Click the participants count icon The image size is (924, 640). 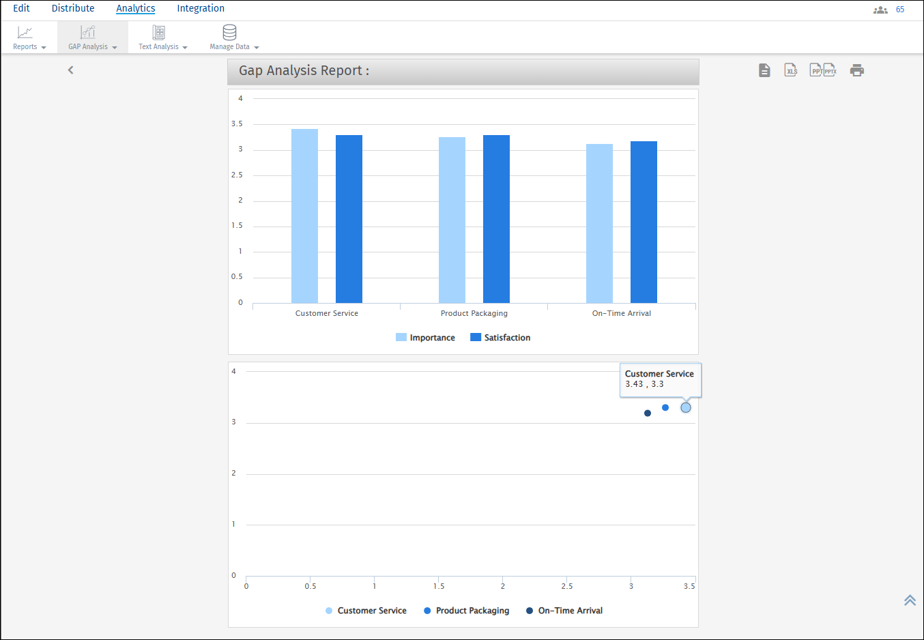click(880, 9)
